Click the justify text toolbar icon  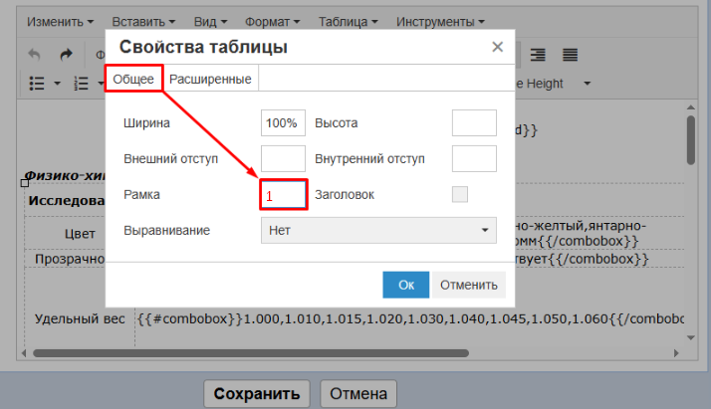tap(571, 55)
